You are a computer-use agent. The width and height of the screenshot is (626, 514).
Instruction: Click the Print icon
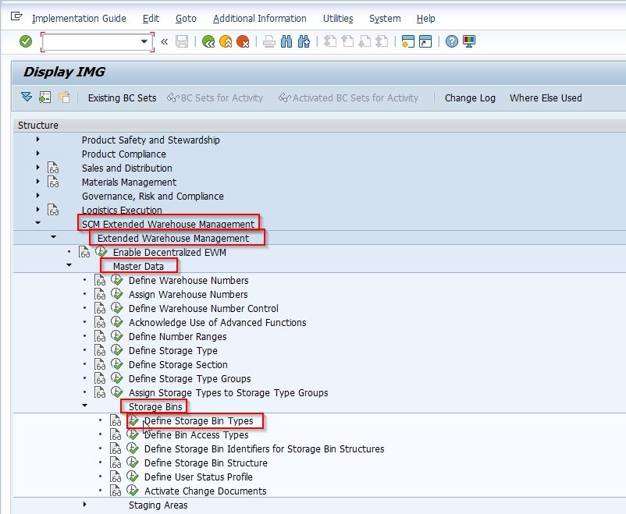click(x=269, y=41)
